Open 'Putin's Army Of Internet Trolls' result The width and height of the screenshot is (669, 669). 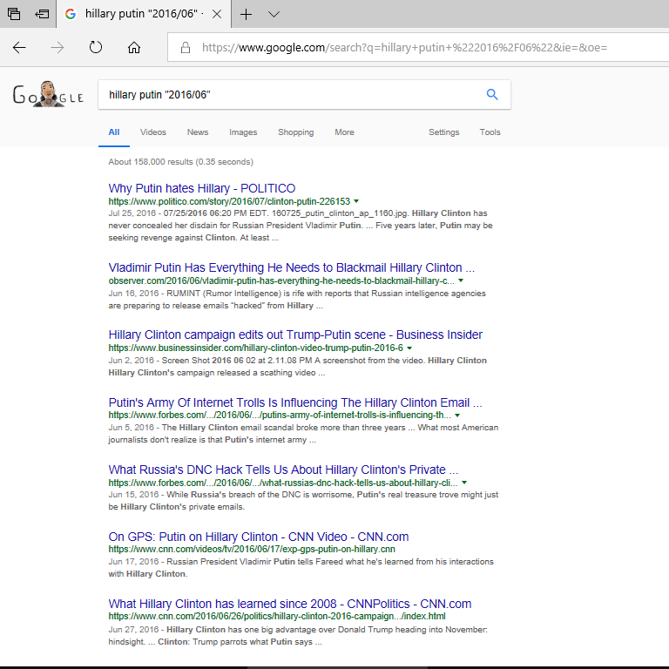point(295,402)
